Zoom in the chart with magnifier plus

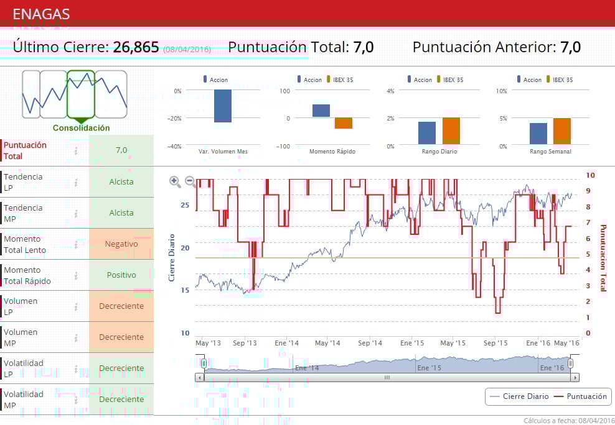point(175,182)
